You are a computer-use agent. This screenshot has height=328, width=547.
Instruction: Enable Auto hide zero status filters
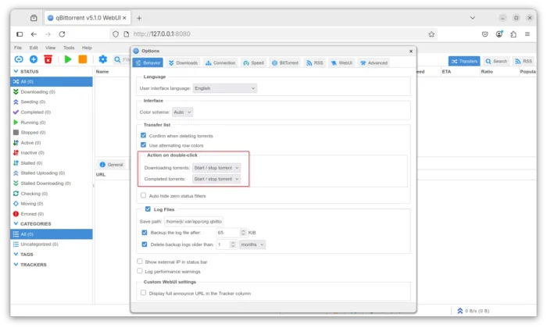(x=143, y=195)
